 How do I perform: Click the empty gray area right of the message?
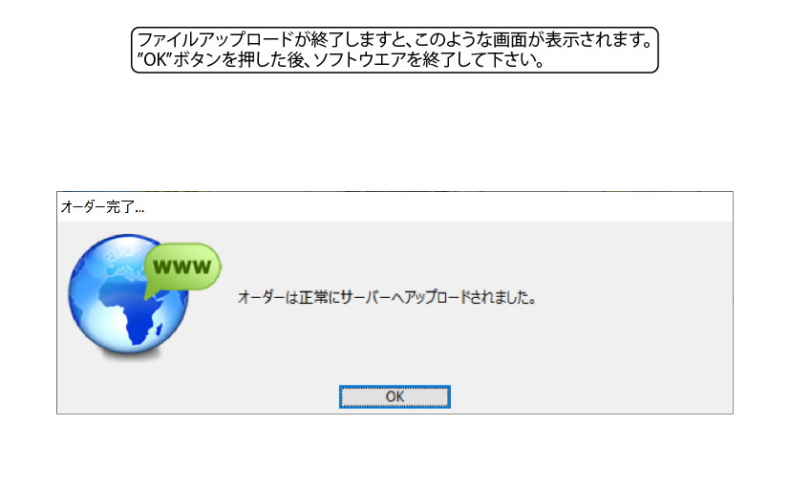(x=635, y=297)
